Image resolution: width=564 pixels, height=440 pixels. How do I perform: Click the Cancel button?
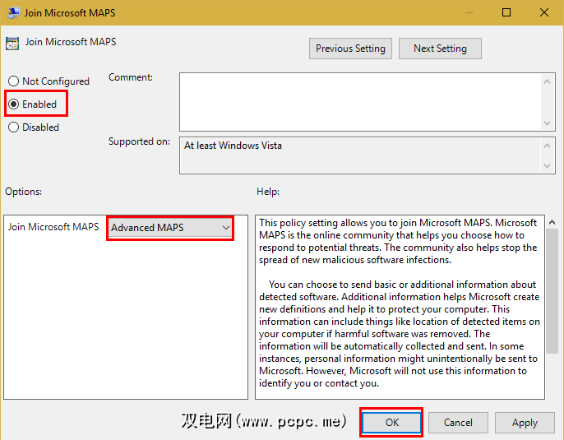click(x=458, y=423)
